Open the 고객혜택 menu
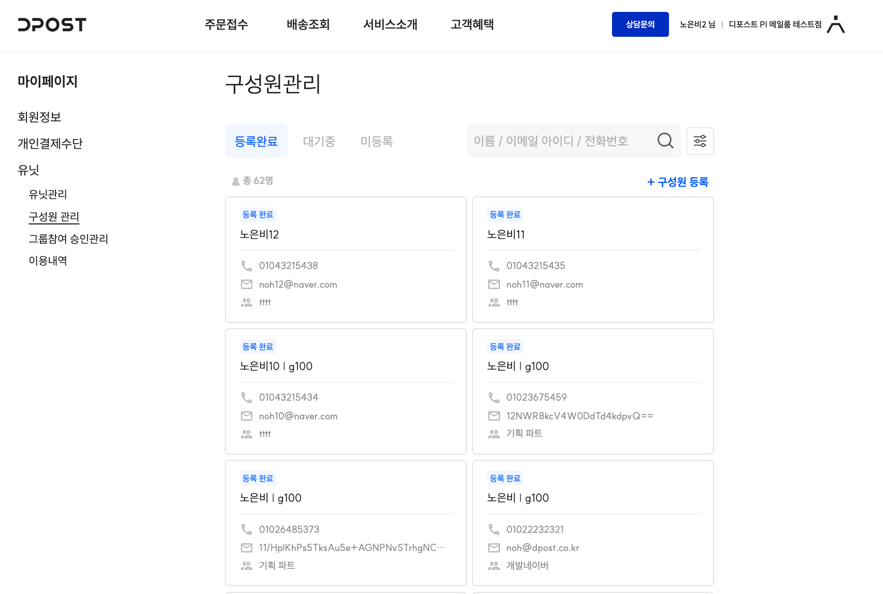 [472, 24]
